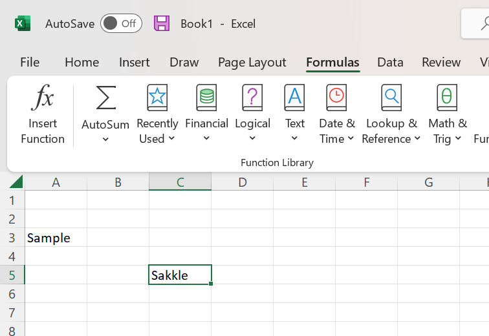Screen dimensions: 489x336
Task: Select column B header
Action: (x=118, y=182)
